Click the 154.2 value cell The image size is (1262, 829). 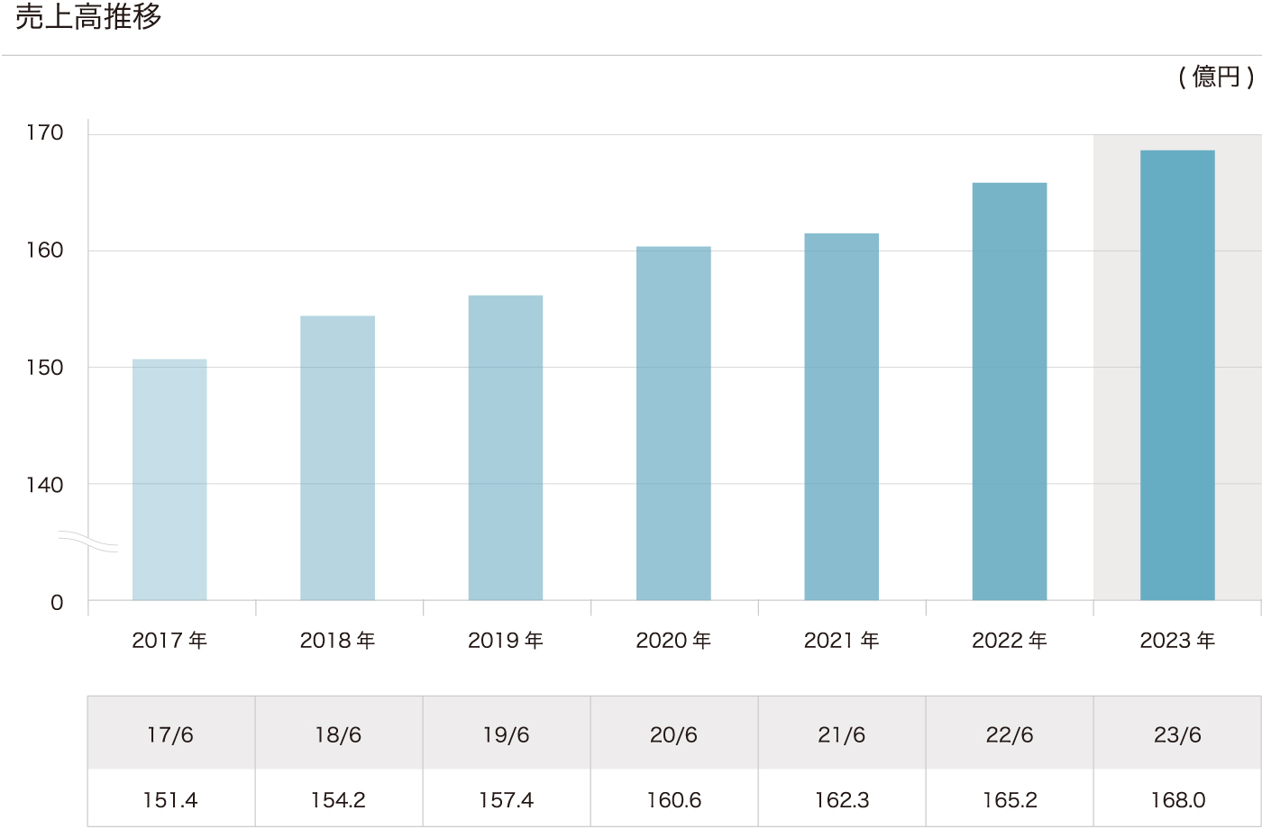tap(338, 799)
